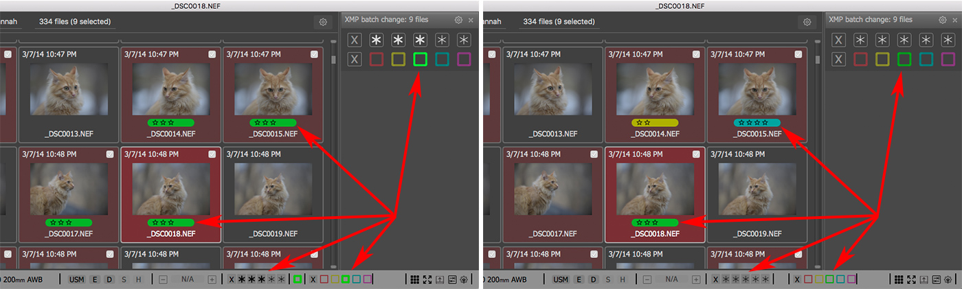Click fullscreen expand icon in right screenshot's bottom bar
This screenshot has height=289, width=962.
tap(910, 279)
